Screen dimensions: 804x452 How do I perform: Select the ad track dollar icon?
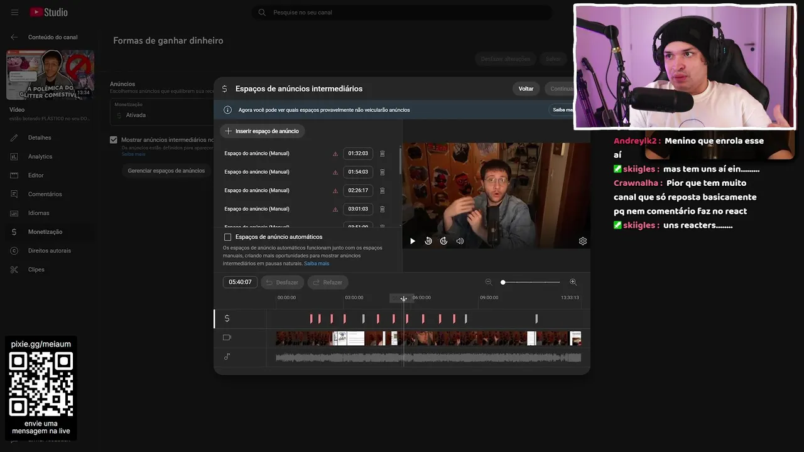[227, 318]
